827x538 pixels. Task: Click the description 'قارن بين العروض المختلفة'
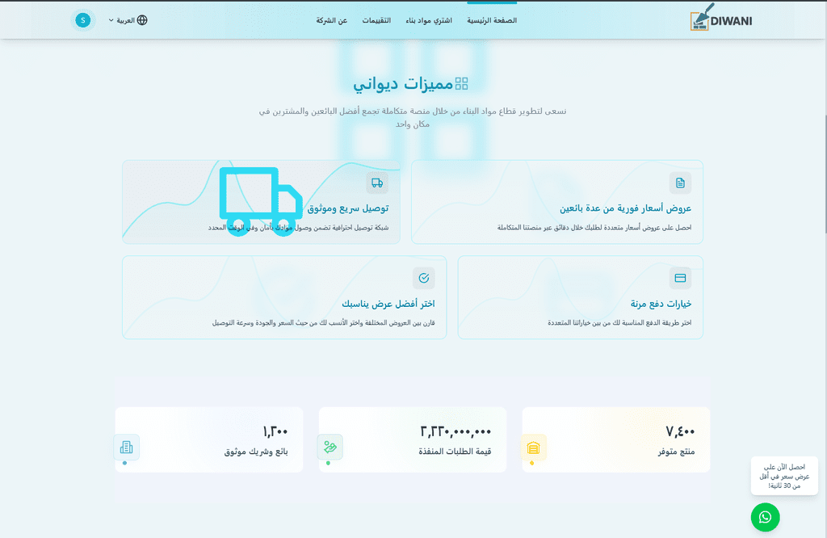pos(323,323)
